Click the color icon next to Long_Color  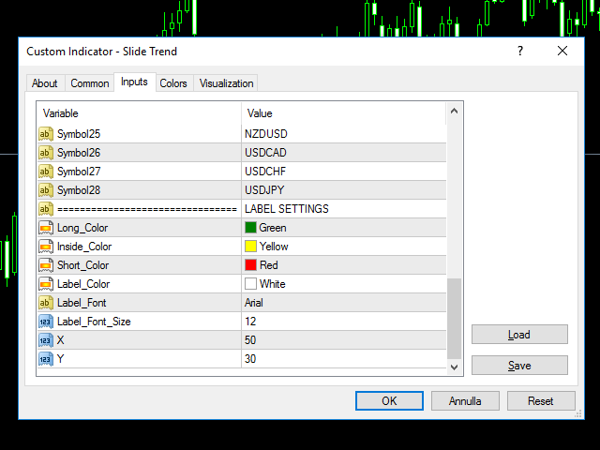click(x=45, y=228)
